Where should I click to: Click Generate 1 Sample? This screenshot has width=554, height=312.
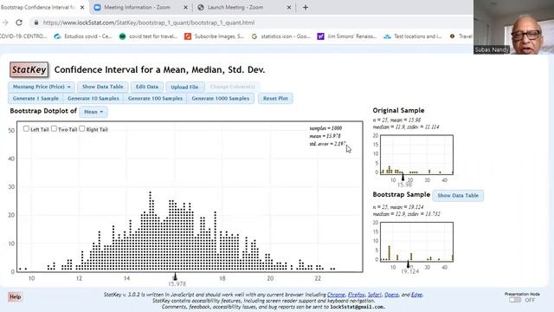(35, 98)
